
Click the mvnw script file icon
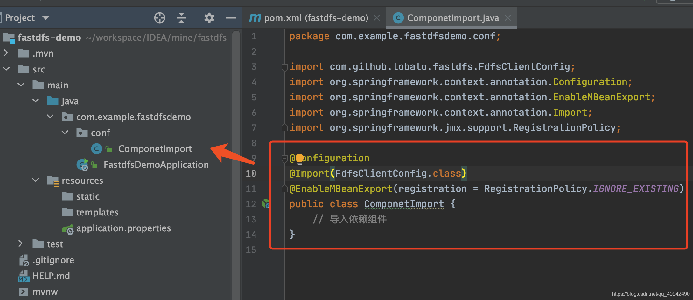click(x=24, y=292)
